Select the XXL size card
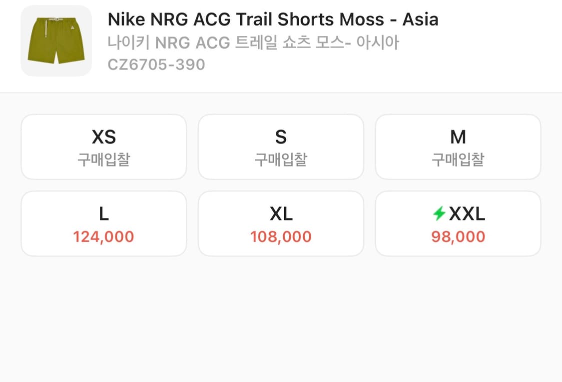The height and width of the screenshot is (382, 562). pos(458,223)
